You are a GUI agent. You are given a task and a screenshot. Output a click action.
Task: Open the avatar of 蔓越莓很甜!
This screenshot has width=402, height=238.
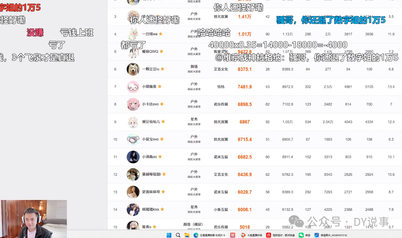[133, 174]
